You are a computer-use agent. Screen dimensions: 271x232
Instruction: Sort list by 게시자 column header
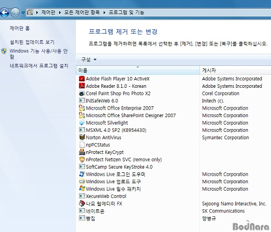(x=235, y=70)
